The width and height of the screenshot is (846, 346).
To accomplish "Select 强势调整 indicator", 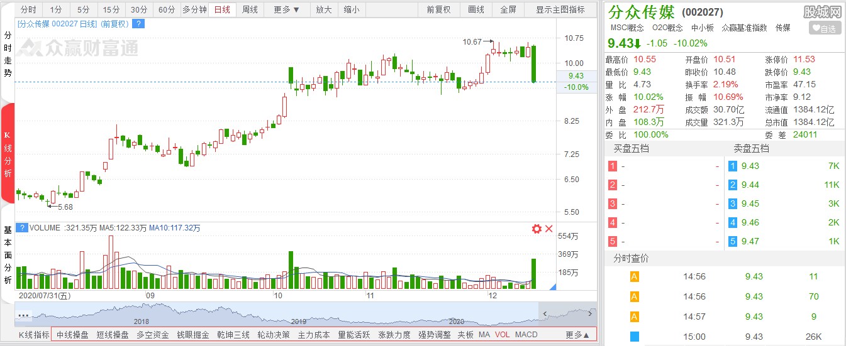I will (x=435, y=335).
